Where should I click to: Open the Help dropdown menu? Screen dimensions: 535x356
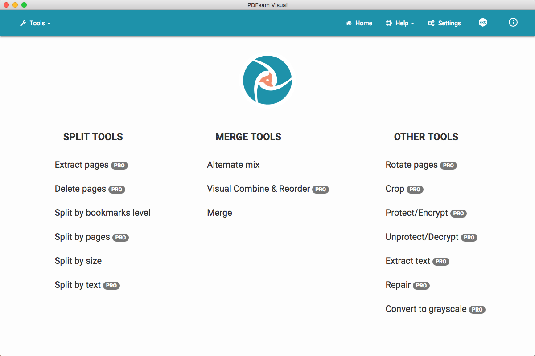400,23
